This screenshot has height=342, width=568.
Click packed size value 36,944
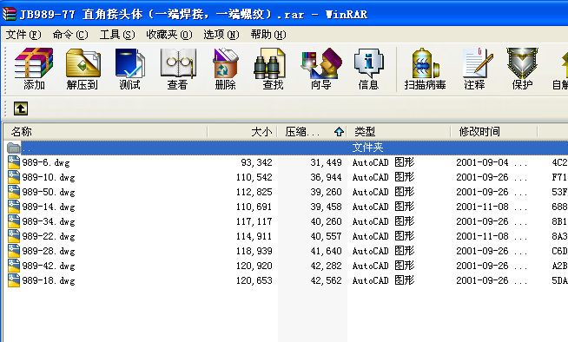point(326,177)
